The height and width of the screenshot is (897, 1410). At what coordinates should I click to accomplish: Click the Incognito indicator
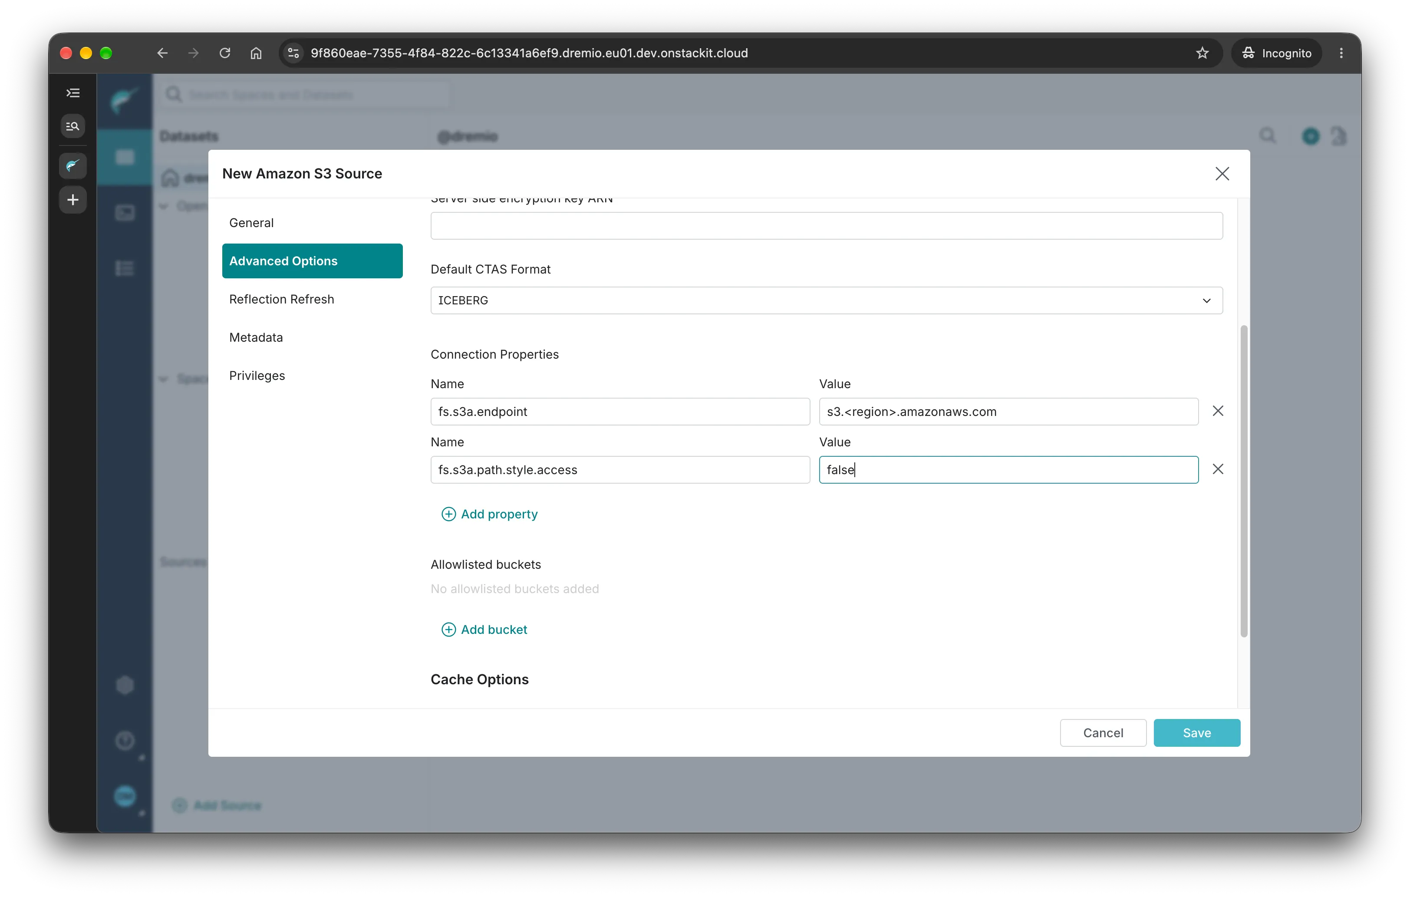click(x=1276, y=53)
